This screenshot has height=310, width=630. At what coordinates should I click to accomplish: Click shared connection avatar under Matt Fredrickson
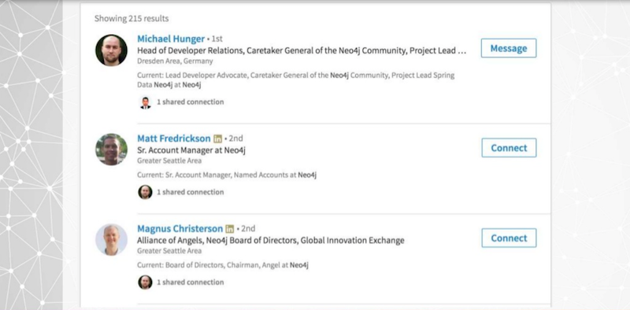tap(145, 192)
